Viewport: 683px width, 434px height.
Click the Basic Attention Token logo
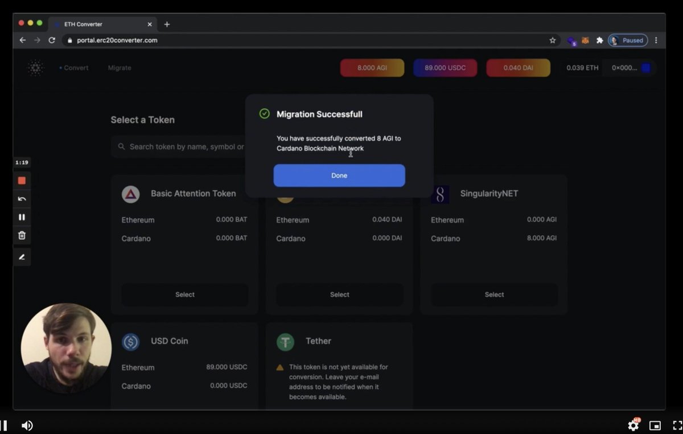(x=131, y=194)
